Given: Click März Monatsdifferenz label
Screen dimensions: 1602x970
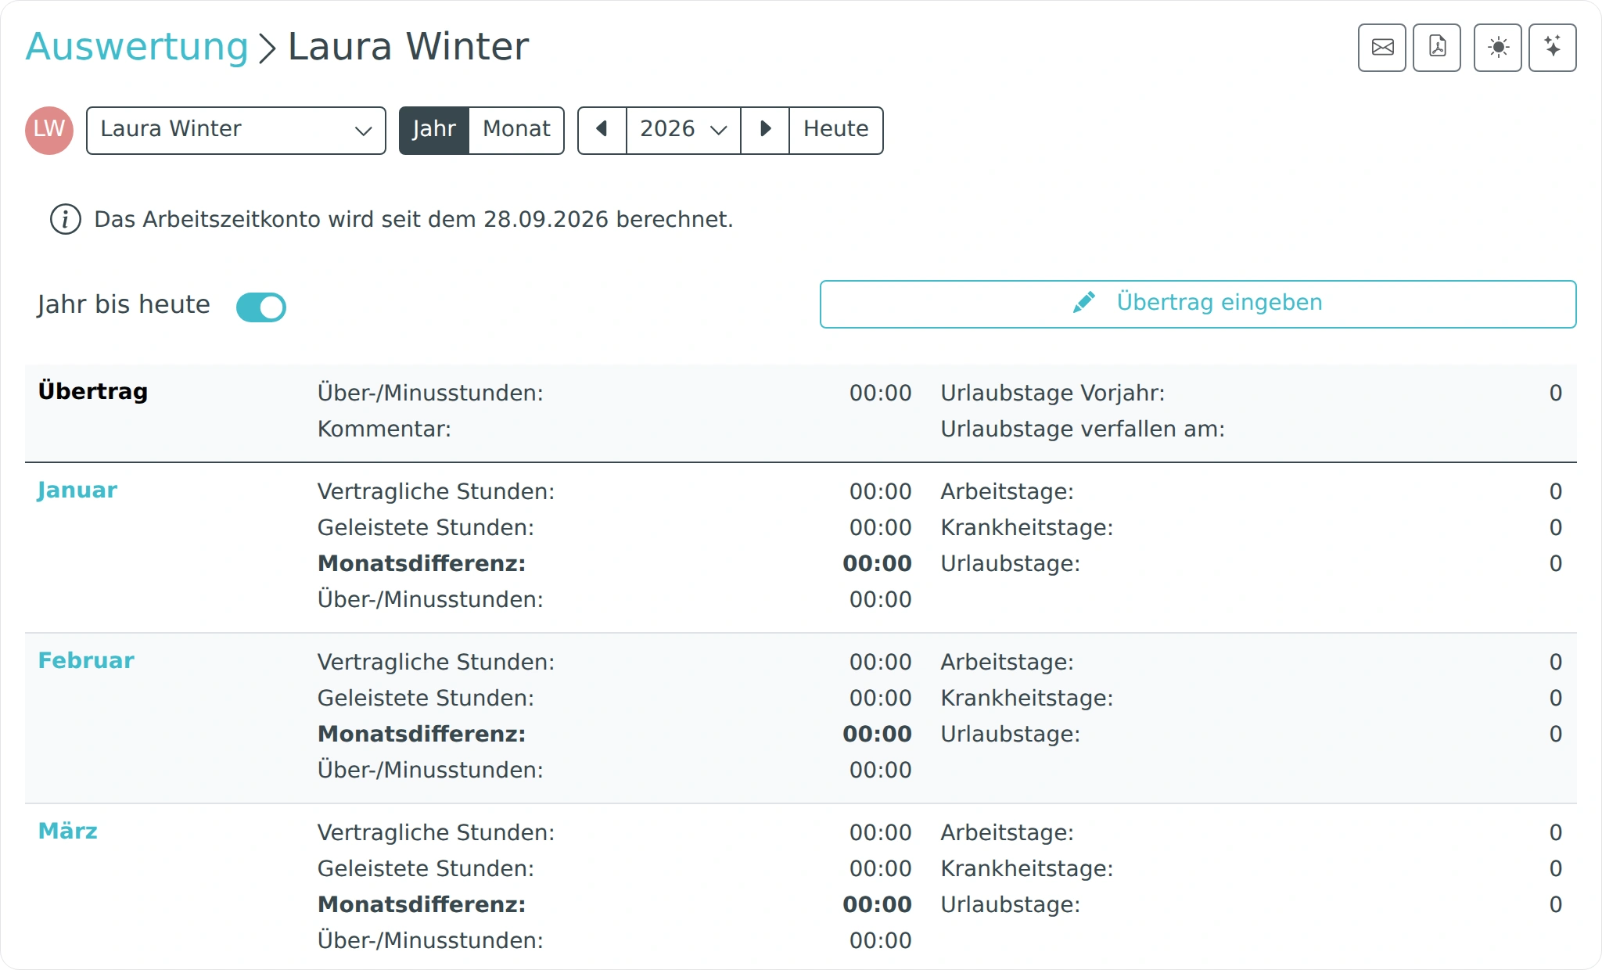Looking at the screenshot, I should (x=422, y=905).
